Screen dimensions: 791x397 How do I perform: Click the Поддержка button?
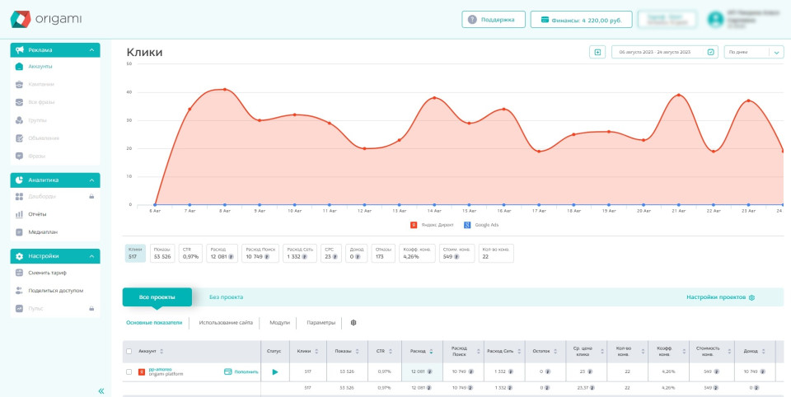[x=493, y=19]
